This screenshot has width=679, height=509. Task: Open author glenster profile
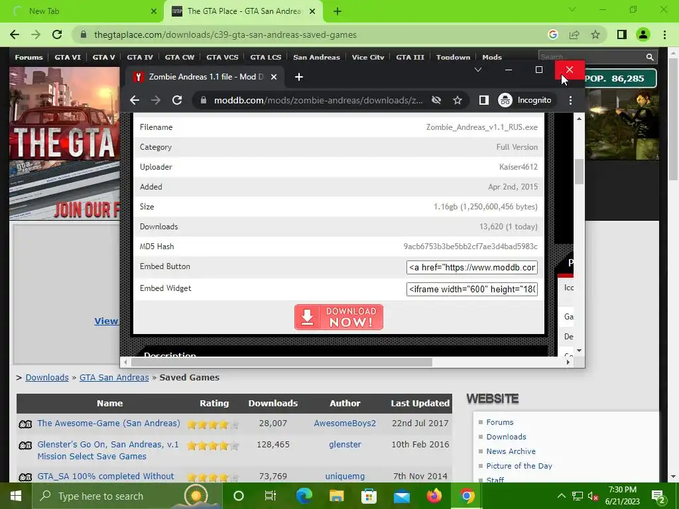345,444
